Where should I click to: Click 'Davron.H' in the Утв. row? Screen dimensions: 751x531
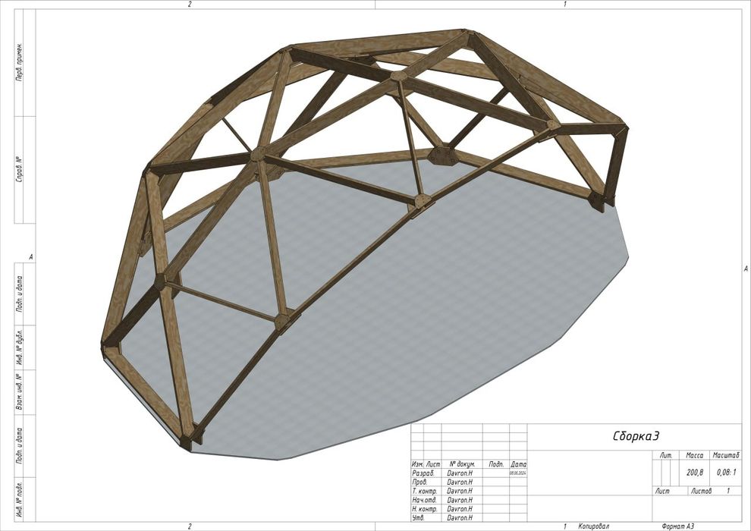(x=459, y=518)
